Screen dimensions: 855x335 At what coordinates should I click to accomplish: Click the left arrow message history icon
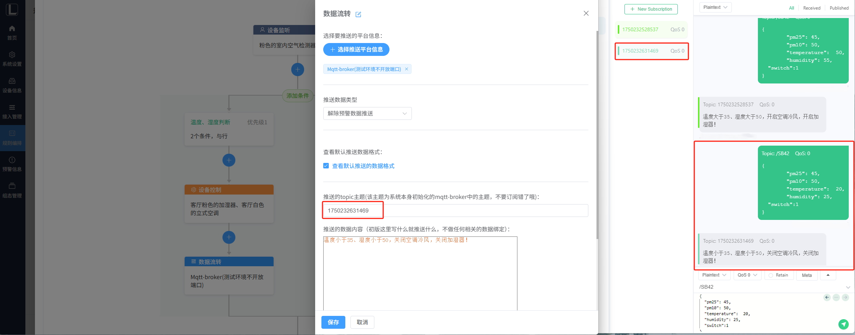(x=827, y=297)
